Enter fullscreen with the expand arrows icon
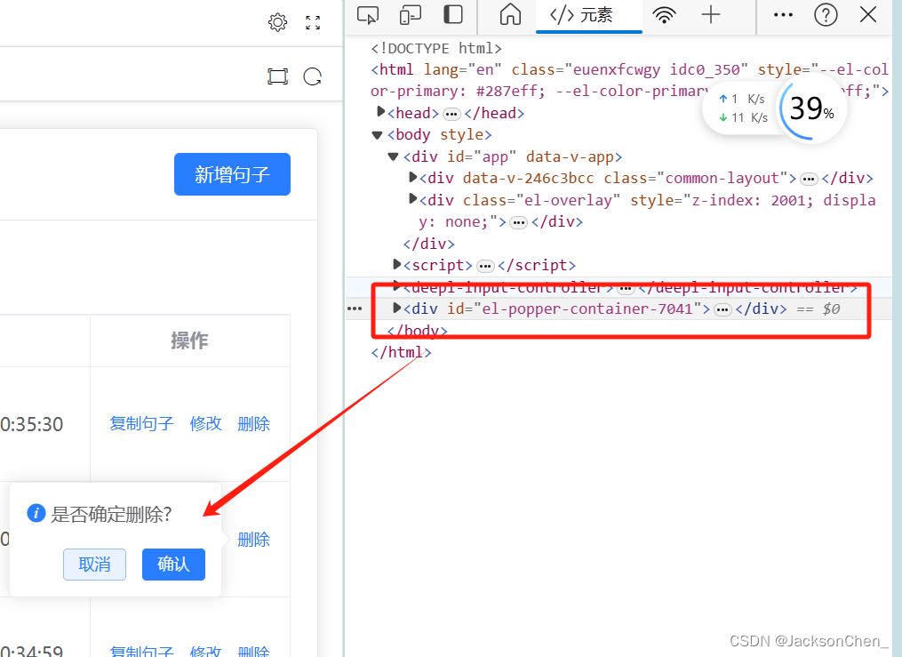 [x=313, y=22]
